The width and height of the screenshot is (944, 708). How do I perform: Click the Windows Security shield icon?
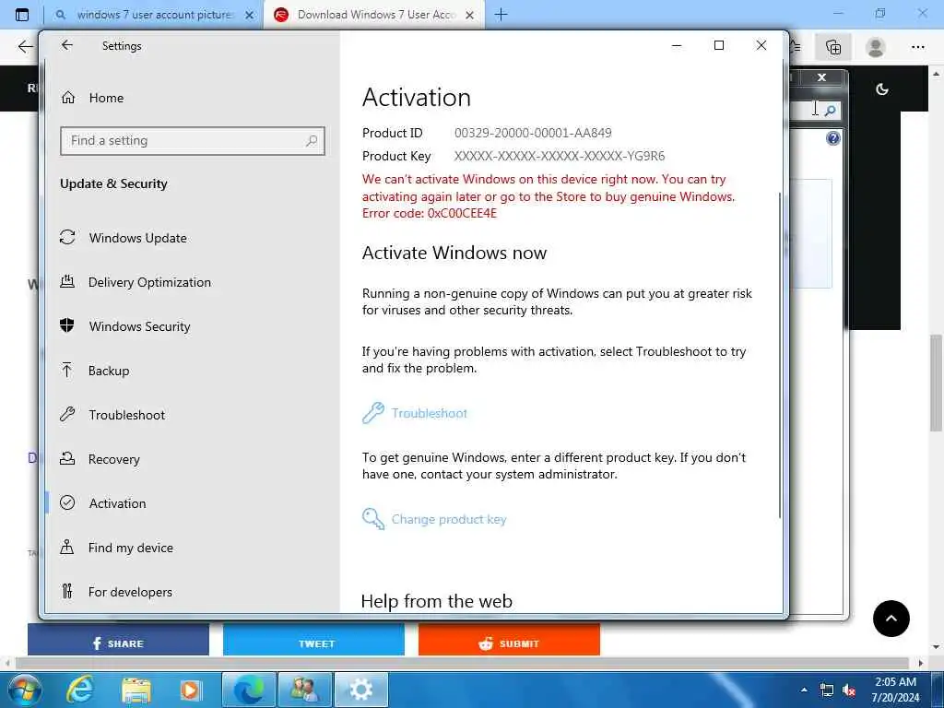click(x=66, y=325)
